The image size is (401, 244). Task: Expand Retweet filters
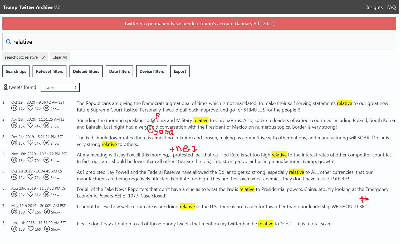50,71
